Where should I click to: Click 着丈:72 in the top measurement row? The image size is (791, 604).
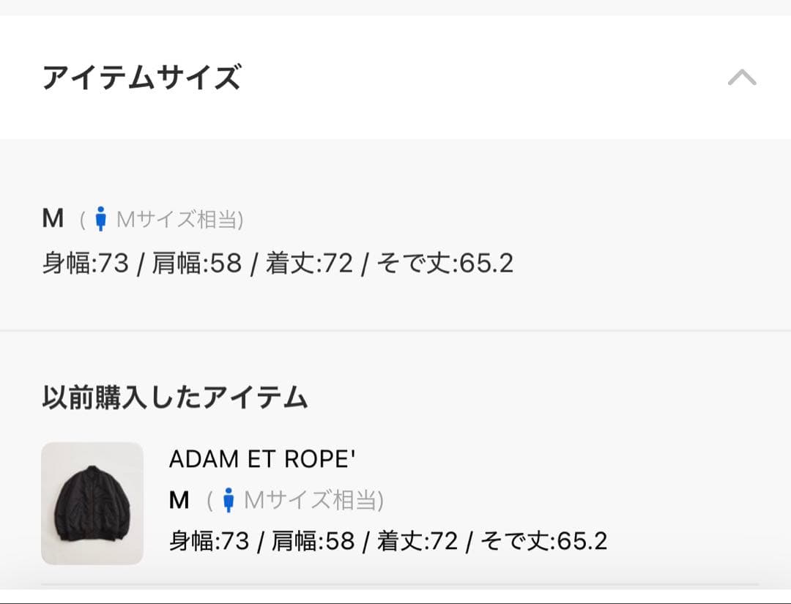click(309, 264)
